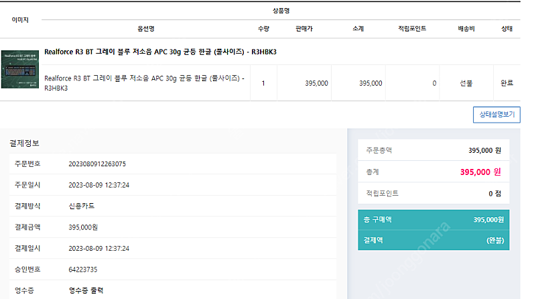The height and width of the screenshot is (299, 536).
Task: Select the order number 2023080912263075
Action: coord(97,164)
